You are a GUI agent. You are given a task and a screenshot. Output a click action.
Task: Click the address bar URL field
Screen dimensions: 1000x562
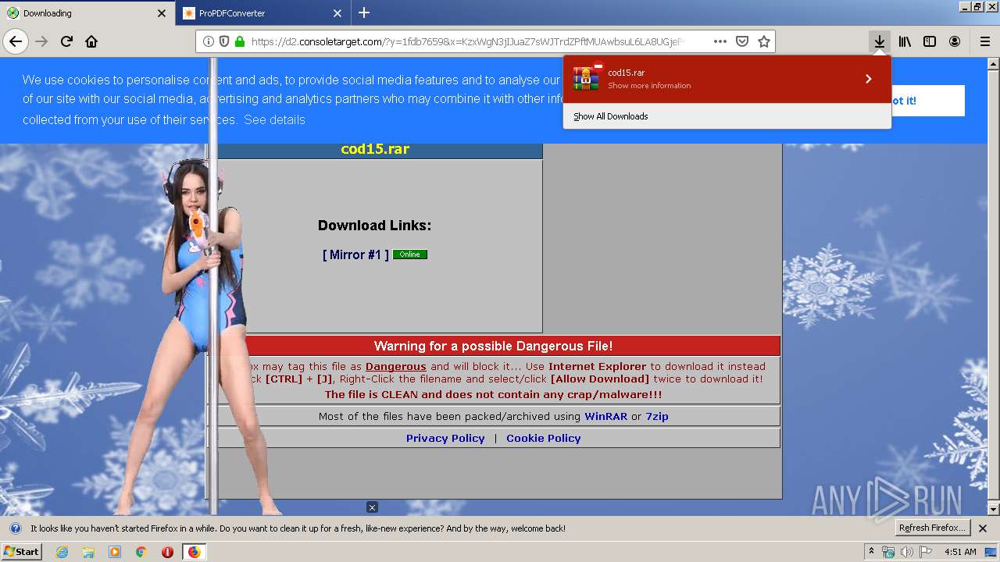(469, 41)
